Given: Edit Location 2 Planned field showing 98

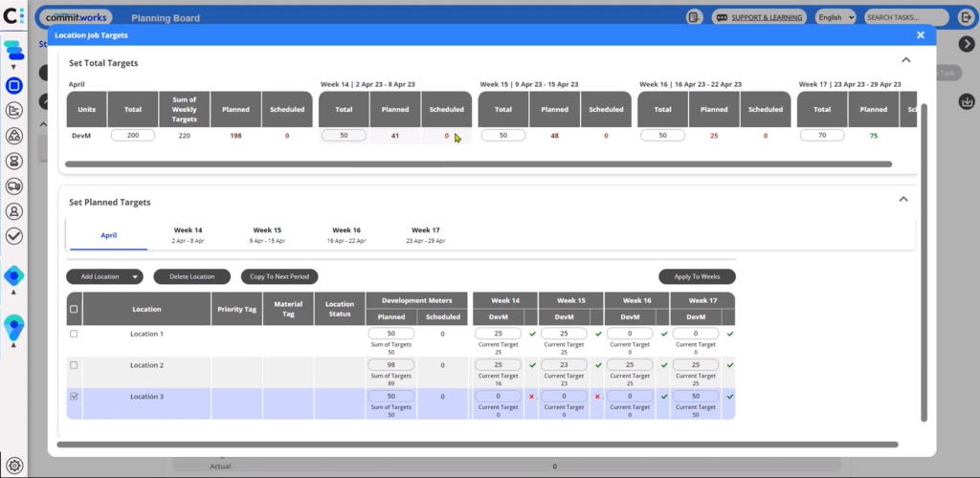Looking at the screenshot, I should coord(391,365).
